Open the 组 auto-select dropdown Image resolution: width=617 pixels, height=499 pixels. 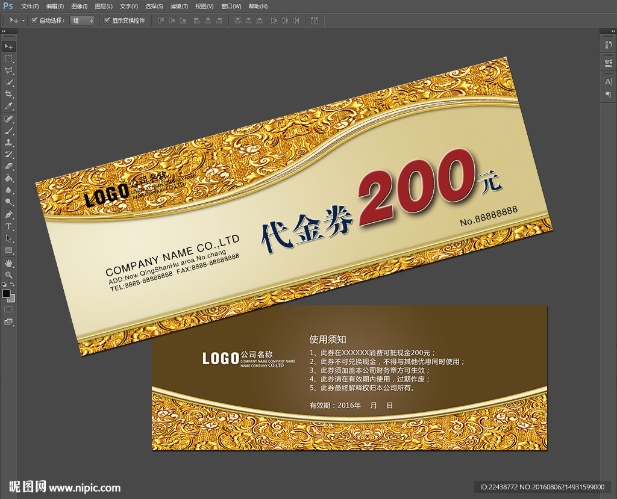click(82, 20)
